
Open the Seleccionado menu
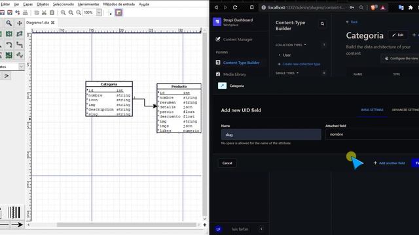point(64,5)
